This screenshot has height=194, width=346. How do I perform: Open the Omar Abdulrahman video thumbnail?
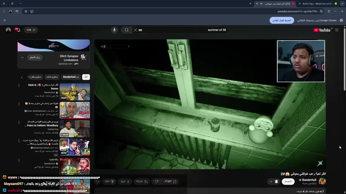tap(75, 110)
